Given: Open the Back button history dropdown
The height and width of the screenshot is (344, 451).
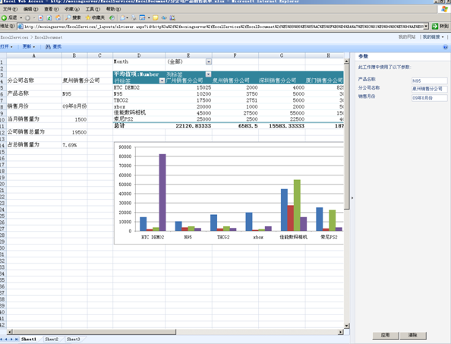Looking at the screenshot, I should (x=21, y=17).
